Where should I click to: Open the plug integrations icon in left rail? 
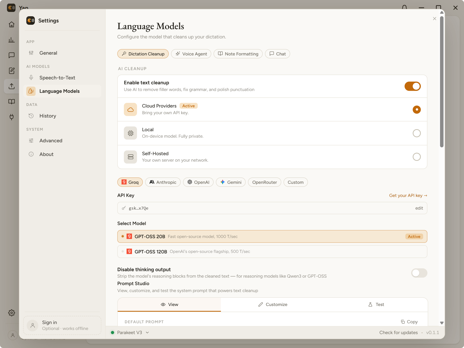click(x=12, y=117)
